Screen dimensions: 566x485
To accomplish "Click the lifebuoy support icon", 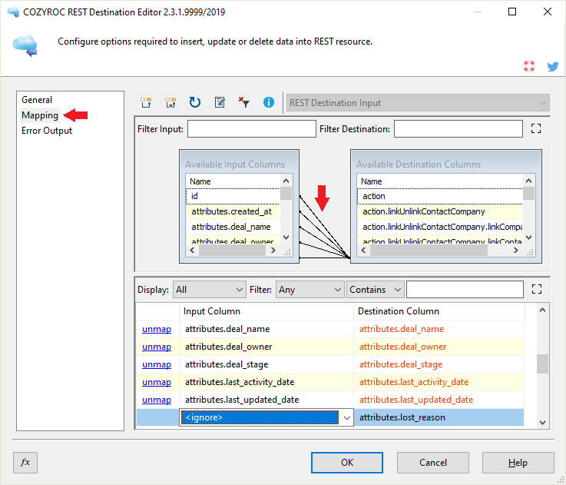I will click(x=529, y=66).
